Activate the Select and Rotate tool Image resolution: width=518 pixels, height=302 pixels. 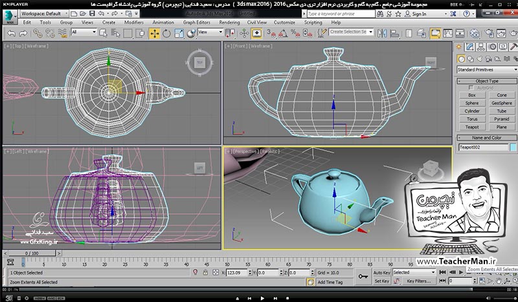(166, 34)
